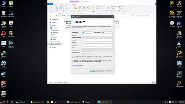Expand the address bar history dropdown
This screenshot has height=104, width=185.
132,16
